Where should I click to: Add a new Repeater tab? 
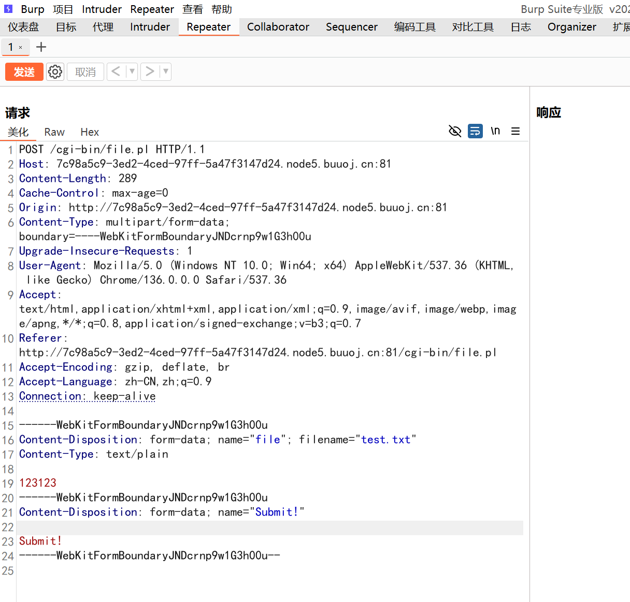click(41, 47)
